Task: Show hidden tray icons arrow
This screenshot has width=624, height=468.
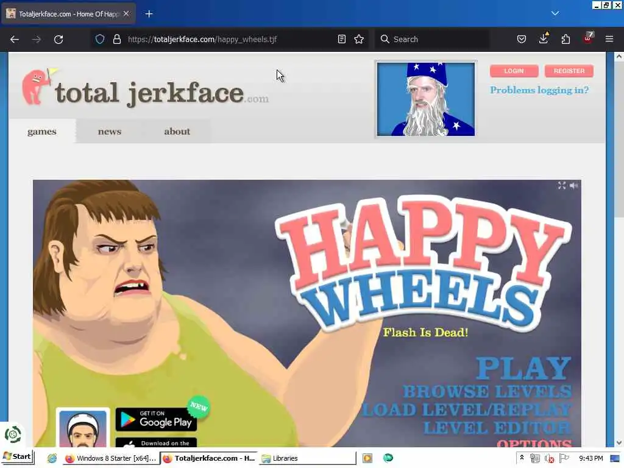Action: point(522,458)
